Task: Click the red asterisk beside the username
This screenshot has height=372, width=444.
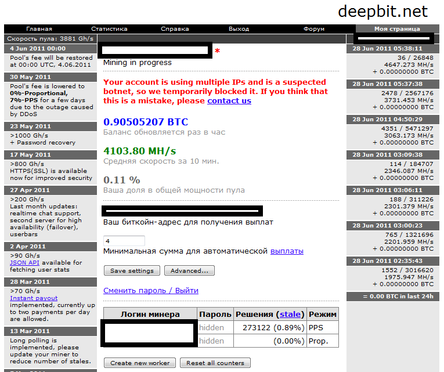Action: [x=217, y=51]
